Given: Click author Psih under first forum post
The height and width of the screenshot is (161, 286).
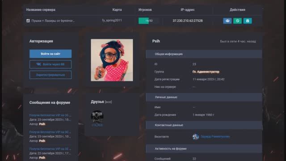Looking at the screenshot, I should (x=42, y=124).
